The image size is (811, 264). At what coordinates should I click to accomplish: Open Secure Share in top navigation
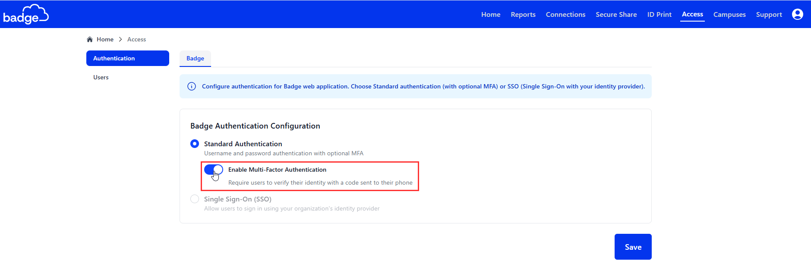tap(616, 14)
